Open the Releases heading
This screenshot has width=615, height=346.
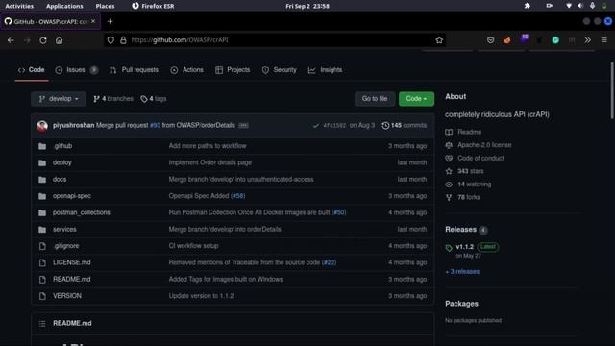click(x=460, y=230)
